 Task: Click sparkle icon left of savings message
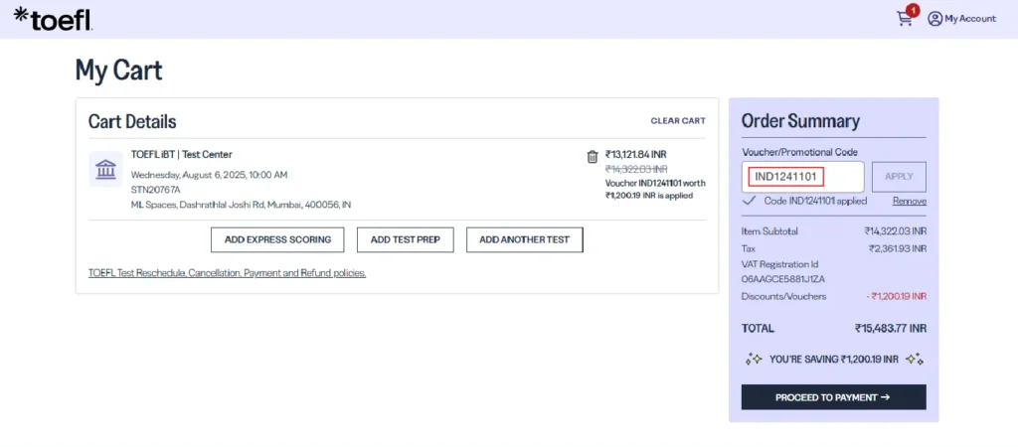point(753,360)
